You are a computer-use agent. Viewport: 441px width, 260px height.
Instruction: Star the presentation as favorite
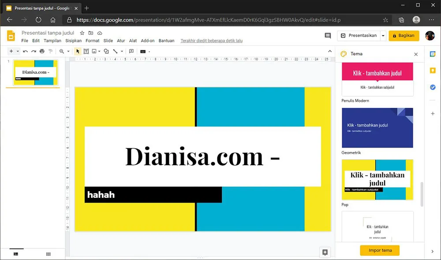82,33
